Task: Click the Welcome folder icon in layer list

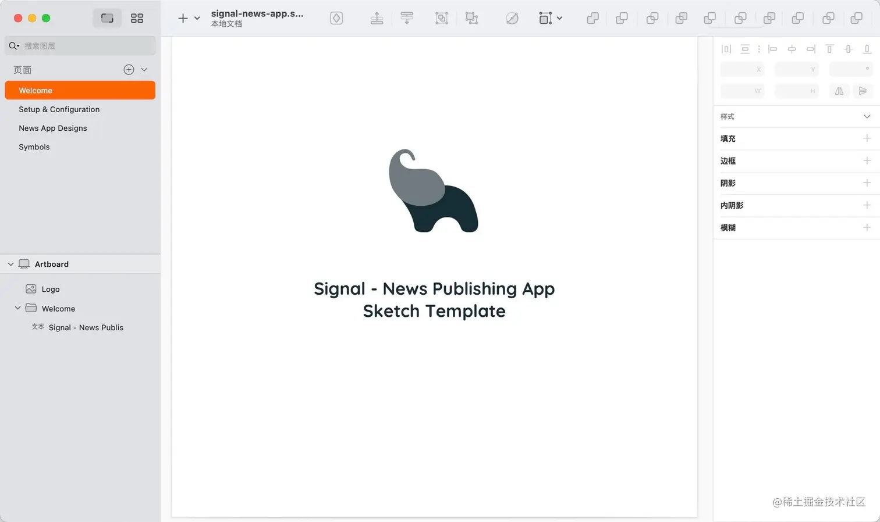Action: [31, 308]
